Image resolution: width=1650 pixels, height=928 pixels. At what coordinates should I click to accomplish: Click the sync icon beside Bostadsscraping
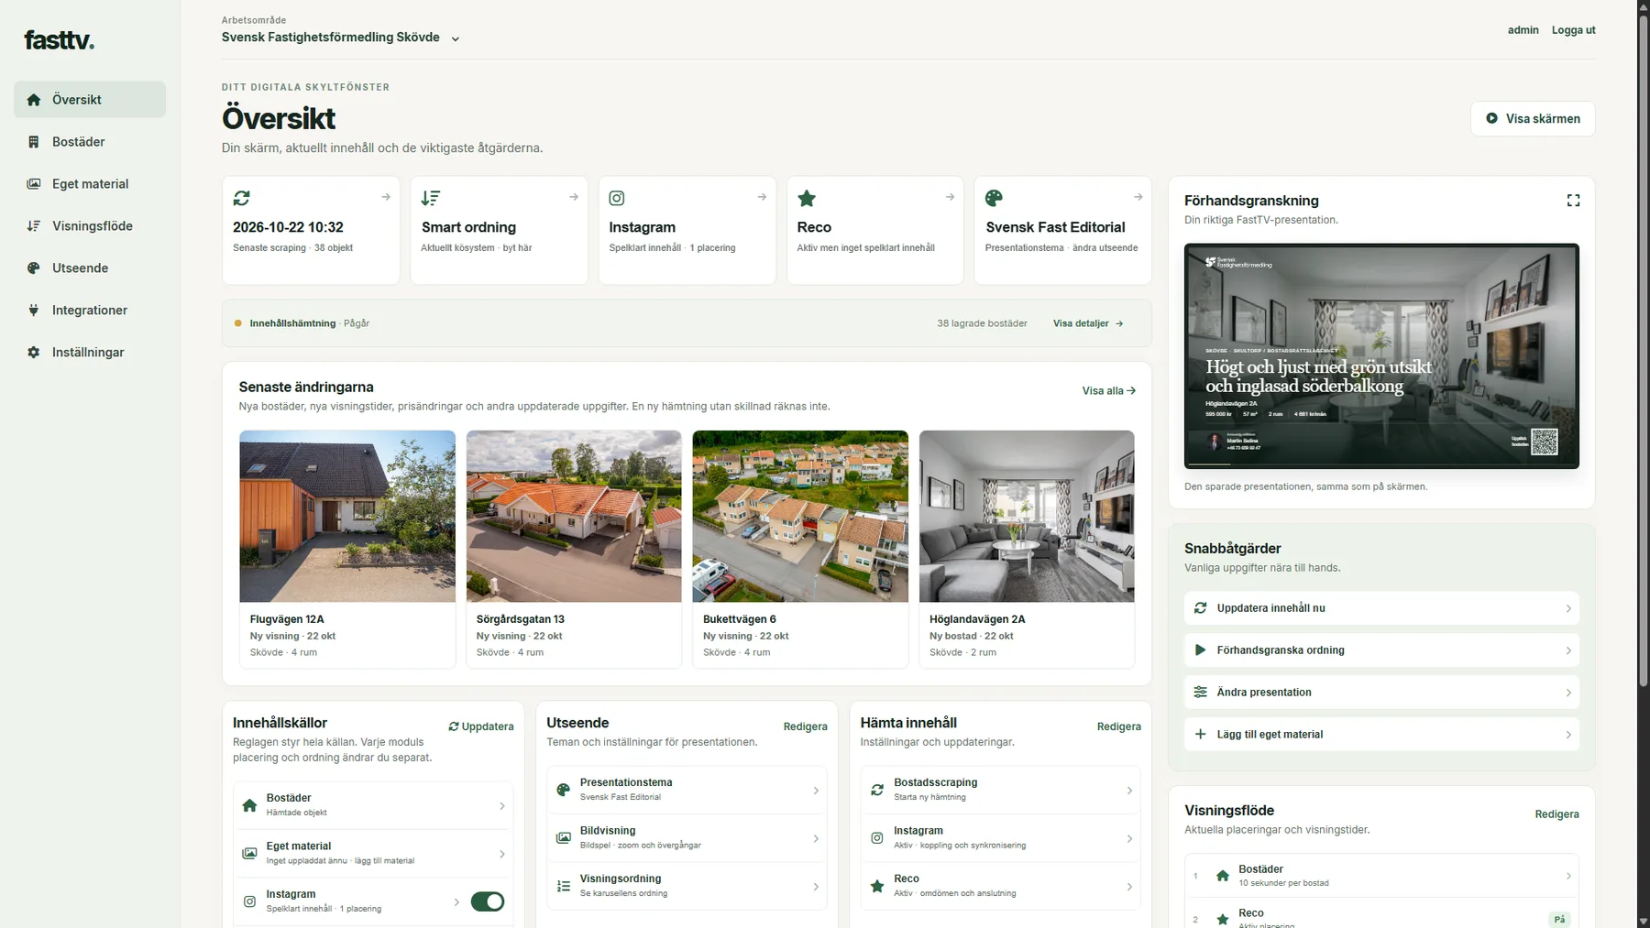[877, 790]
